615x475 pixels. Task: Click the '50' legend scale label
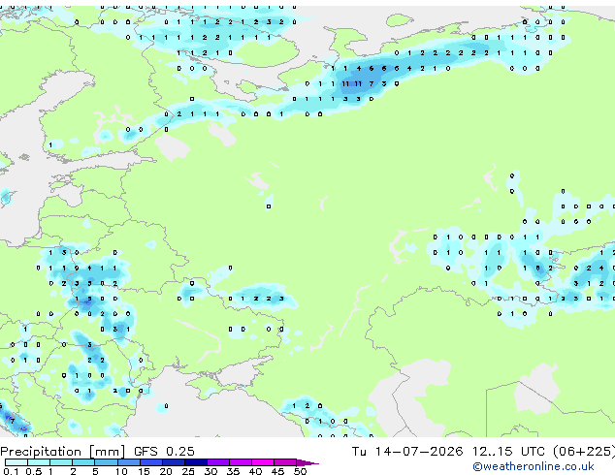[x=301, y=471]
